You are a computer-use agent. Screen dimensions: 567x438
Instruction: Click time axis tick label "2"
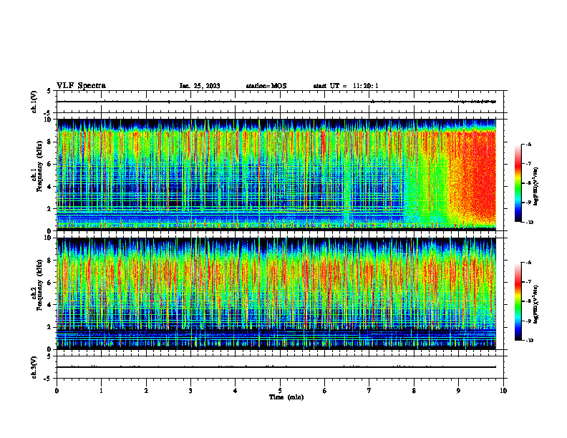pos(146,391)
